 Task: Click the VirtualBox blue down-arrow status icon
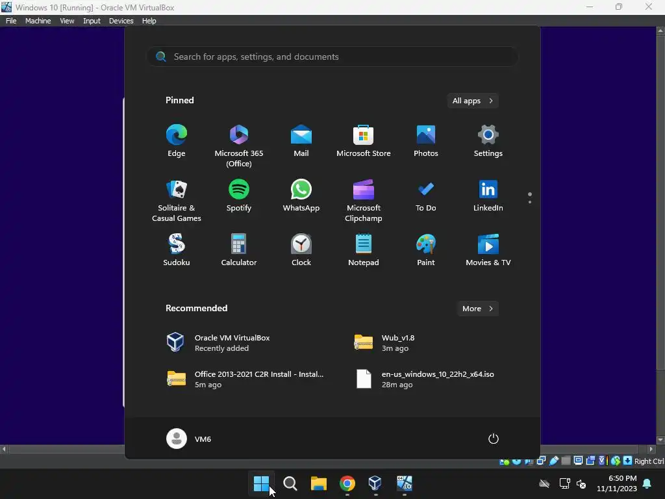click(x=628, y=461)
